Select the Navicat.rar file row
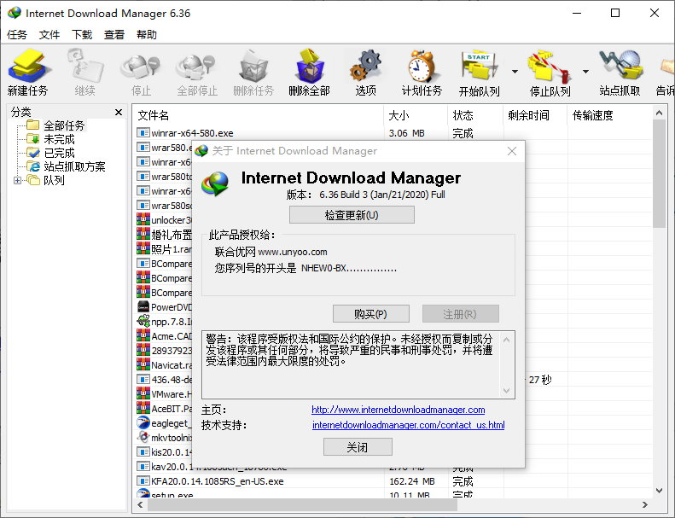The height and width of the screenshot is (518, 675). tap(164, 364)
